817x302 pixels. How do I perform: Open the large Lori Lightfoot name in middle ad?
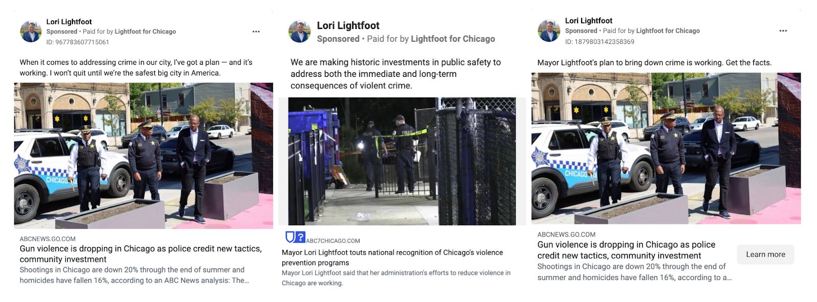coord(348,25)
